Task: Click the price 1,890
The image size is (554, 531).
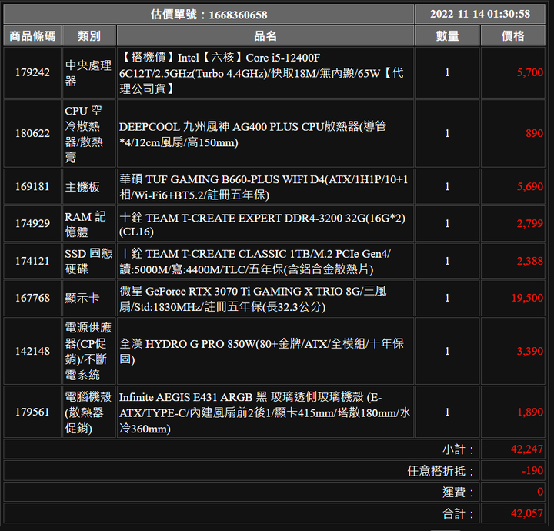Action: [530, 412]
